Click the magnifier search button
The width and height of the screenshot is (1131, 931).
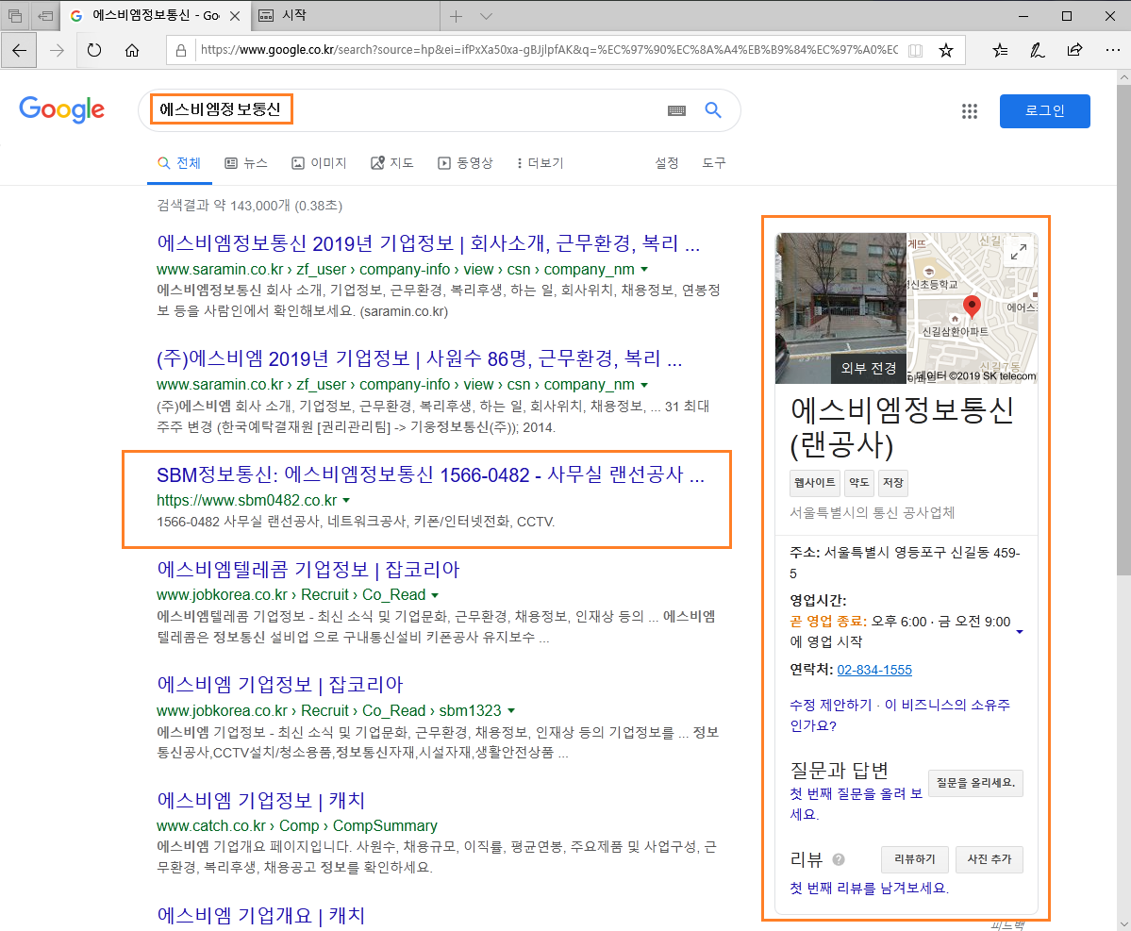pos(712,110)
